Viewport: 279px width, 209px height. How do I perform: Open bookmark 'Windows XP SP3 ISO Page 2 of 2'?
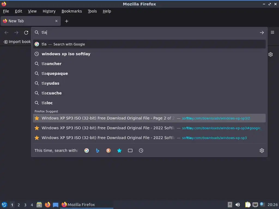(x=149, y=118)
